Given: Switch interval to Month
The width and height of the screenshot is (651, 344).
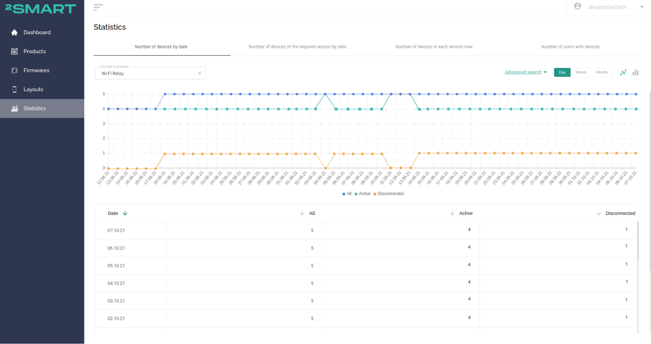Looking at the screenshot, I should (x=601, y=72).
